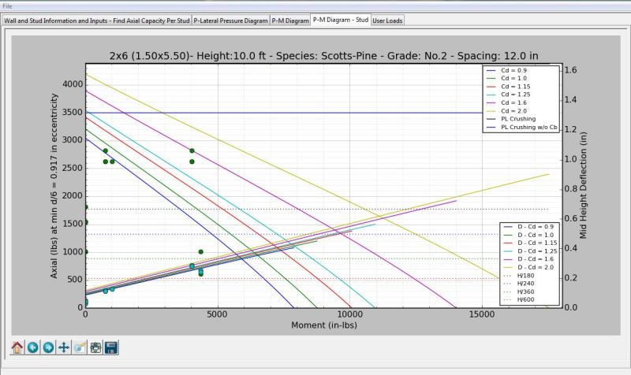
Task: Click the D - Cd = 1.15 legend entry
Action: (x=530, y=243)
